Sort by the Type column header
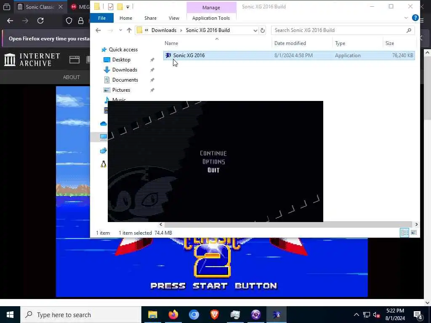The width and height of the screenshot is (431, 323). pos(340,43)
